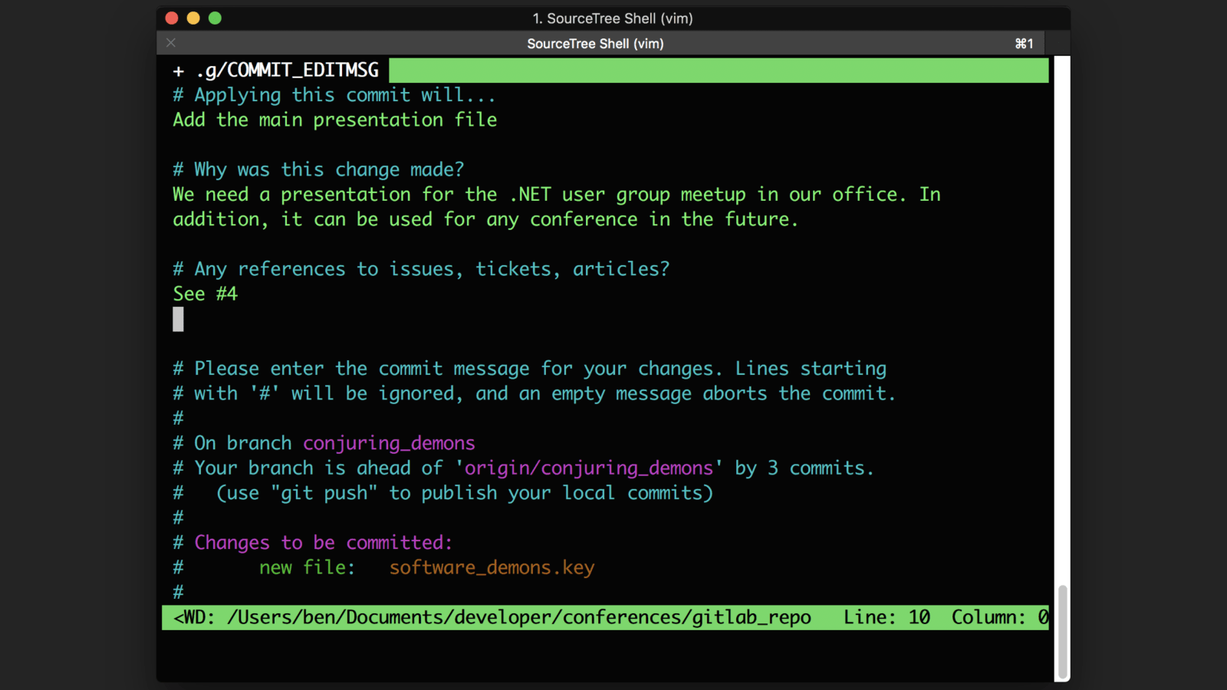Click the line starting 'We need a presentation'
This screenshot has width=1227, height=690.
coord(557,195)
